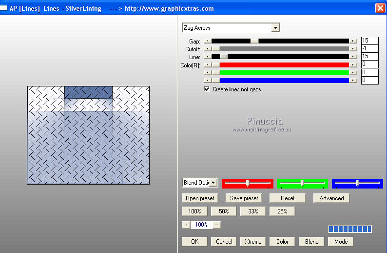Click the Gap value field showing 15
This screenshot has height=253, width=387.
[x=369, y=41]
